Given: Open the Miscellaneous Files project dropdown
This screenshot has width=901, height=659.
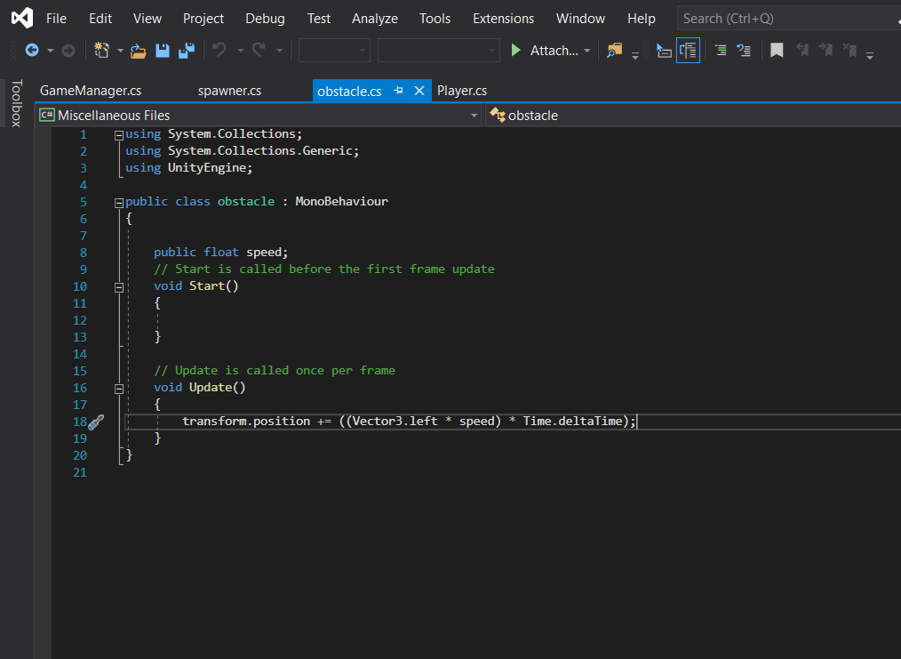Looking at the screenshot, I should pos(474,116).
